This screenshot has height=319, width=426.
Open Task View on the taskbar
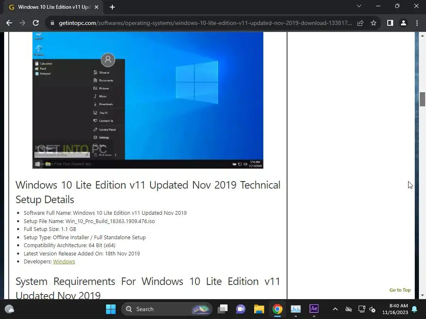(x=223, y=309)
